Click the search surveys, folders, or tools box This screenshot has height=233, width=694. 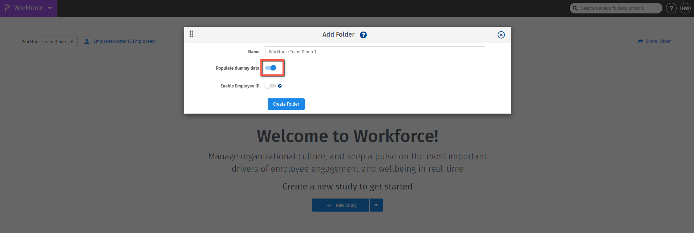[x=616, y=8]
